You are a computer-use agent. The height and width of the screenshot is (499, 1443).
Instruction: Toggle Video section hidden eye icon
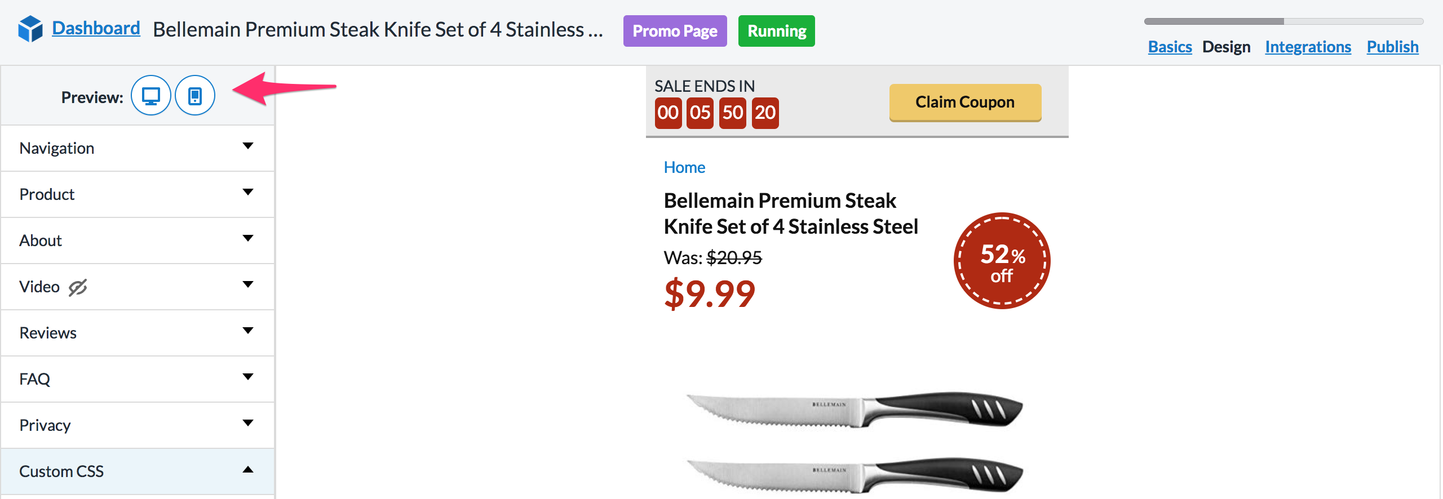pyautogui.click(x=78, y=287)
